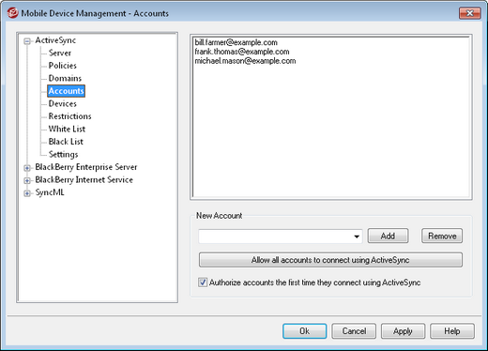Image resolution: width=488 pixels, height=351 pixels.
Task: Click the Apply button
Action: pyautogui.click(x=403, y=331)
